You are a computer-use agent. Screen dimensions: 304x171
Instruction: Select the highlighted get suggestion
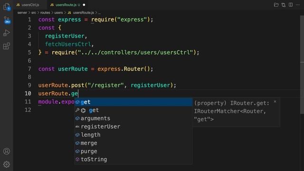click(x=133, y=102)
